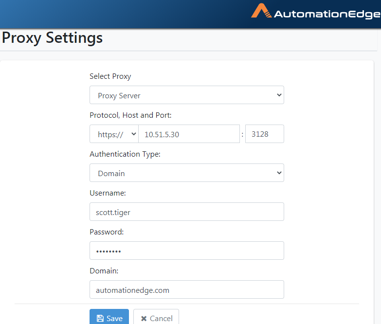Click the AutomationEdge brand name text
381x324 pixels.
coord(327,14)
